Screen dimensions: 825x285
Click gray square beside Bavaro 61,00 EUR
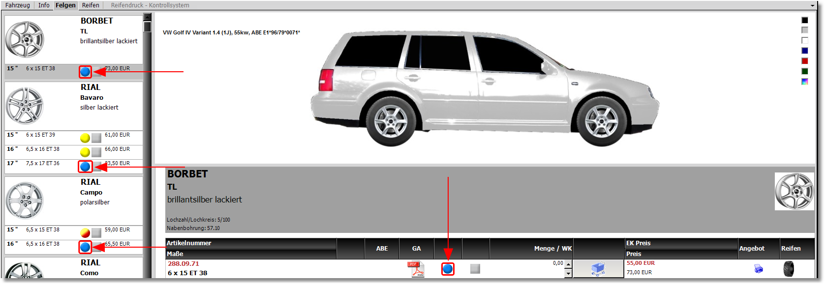96,138
